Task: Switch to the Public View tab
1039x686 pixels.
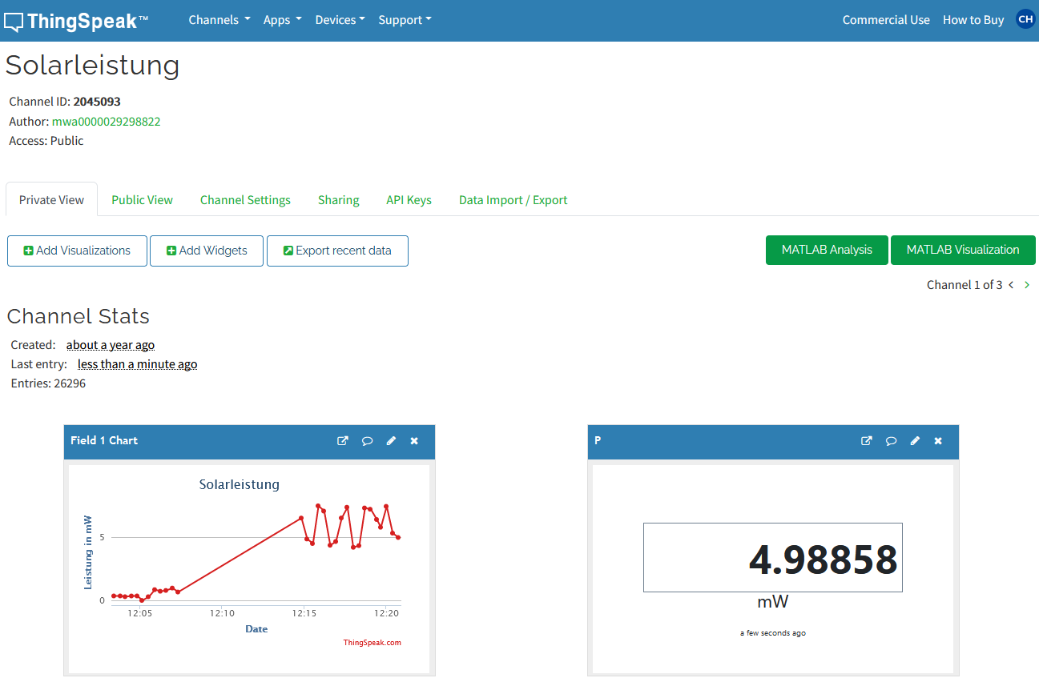Action: 142,200
